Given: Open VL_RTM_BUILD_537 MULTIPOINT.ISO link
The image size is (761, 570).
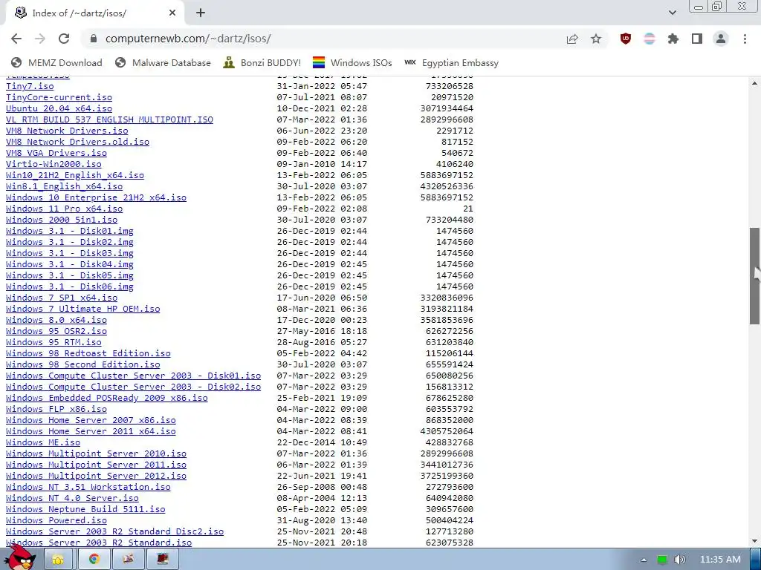Looking at the screenshot, I should 109,119.
